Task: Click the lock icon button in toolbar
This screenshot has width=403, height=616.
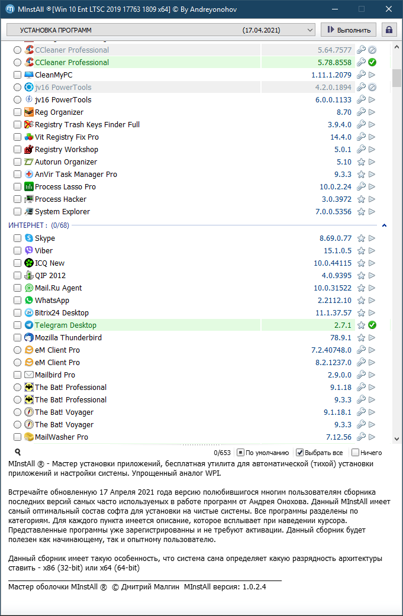Action: (389, 30)
